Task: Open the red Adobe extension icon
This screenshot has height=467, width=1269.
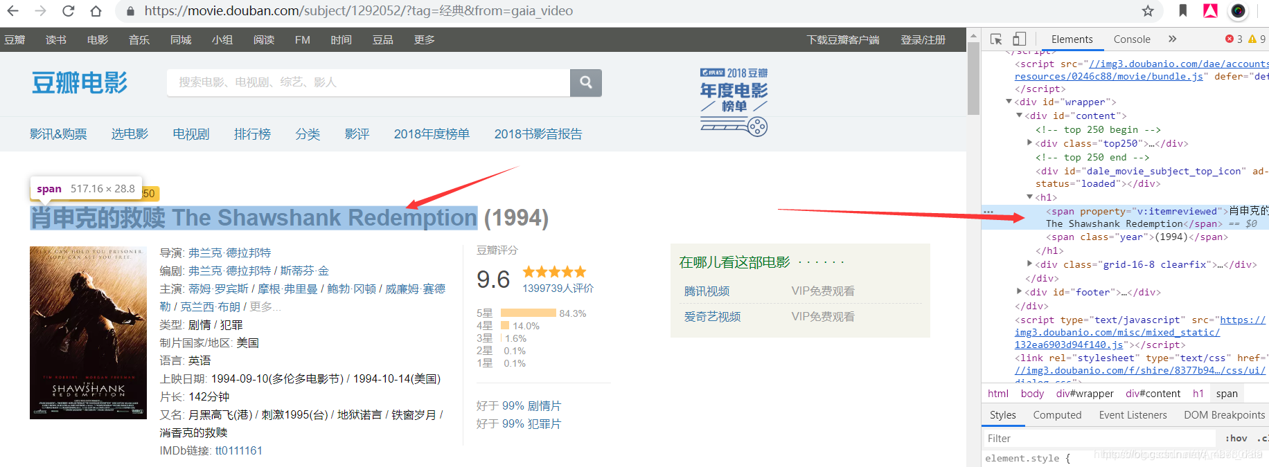Action: [x=1211, y=10]
